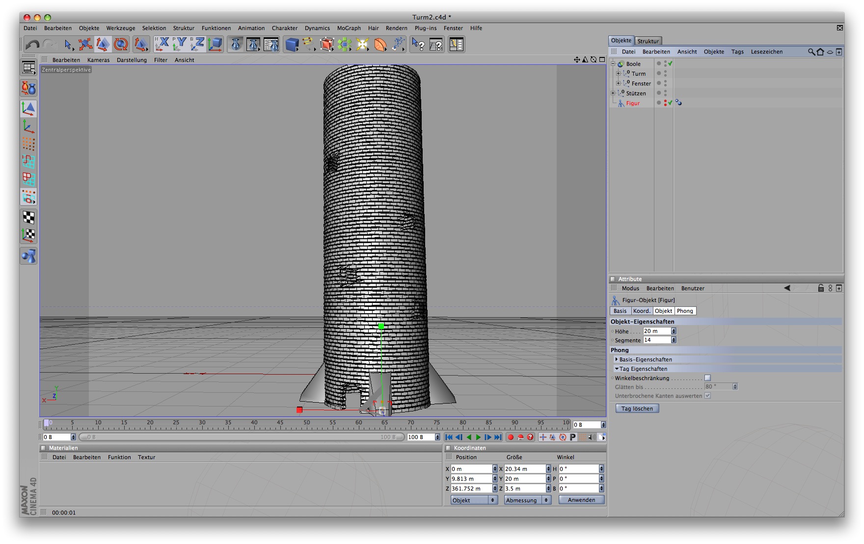Open the Abmessung dropdown in Koordinaten
The height and width of the screenshot is (544, 864).
tap(527, 500)
